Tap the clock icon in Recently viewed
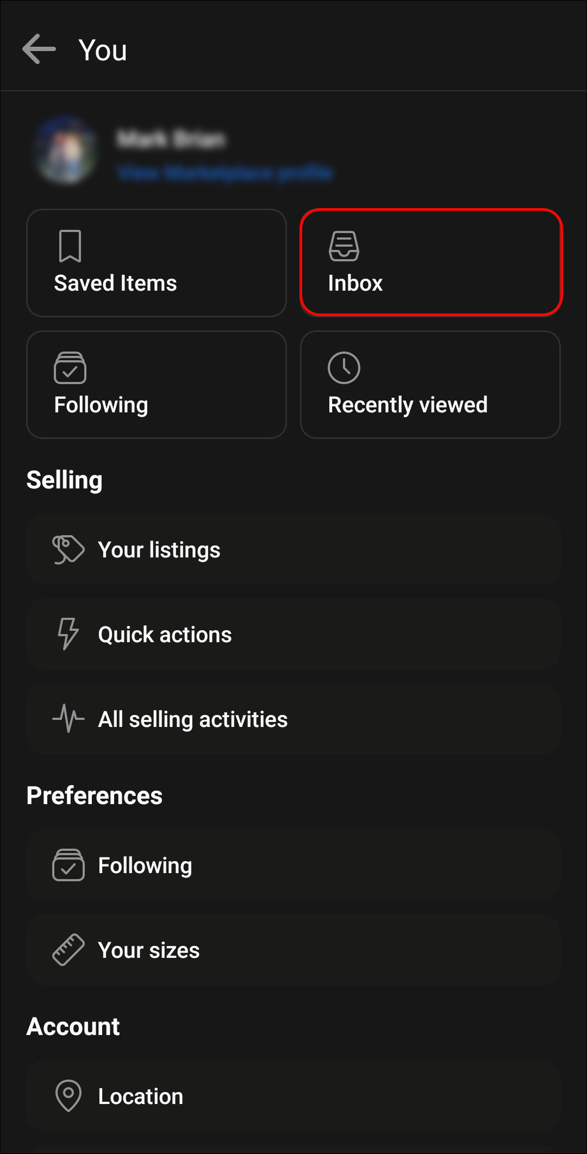 click(344, 368)
